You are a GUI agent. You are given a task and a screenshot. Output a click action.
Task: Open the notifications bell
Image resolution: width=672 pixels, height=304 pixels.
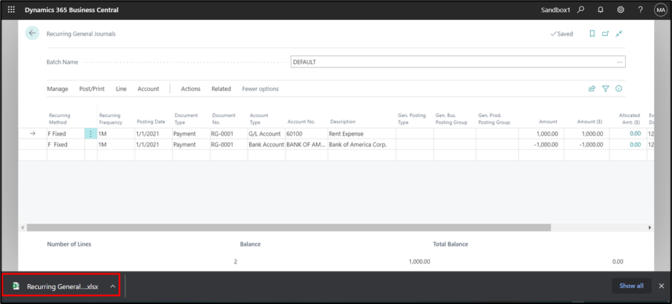pos(600,9)
